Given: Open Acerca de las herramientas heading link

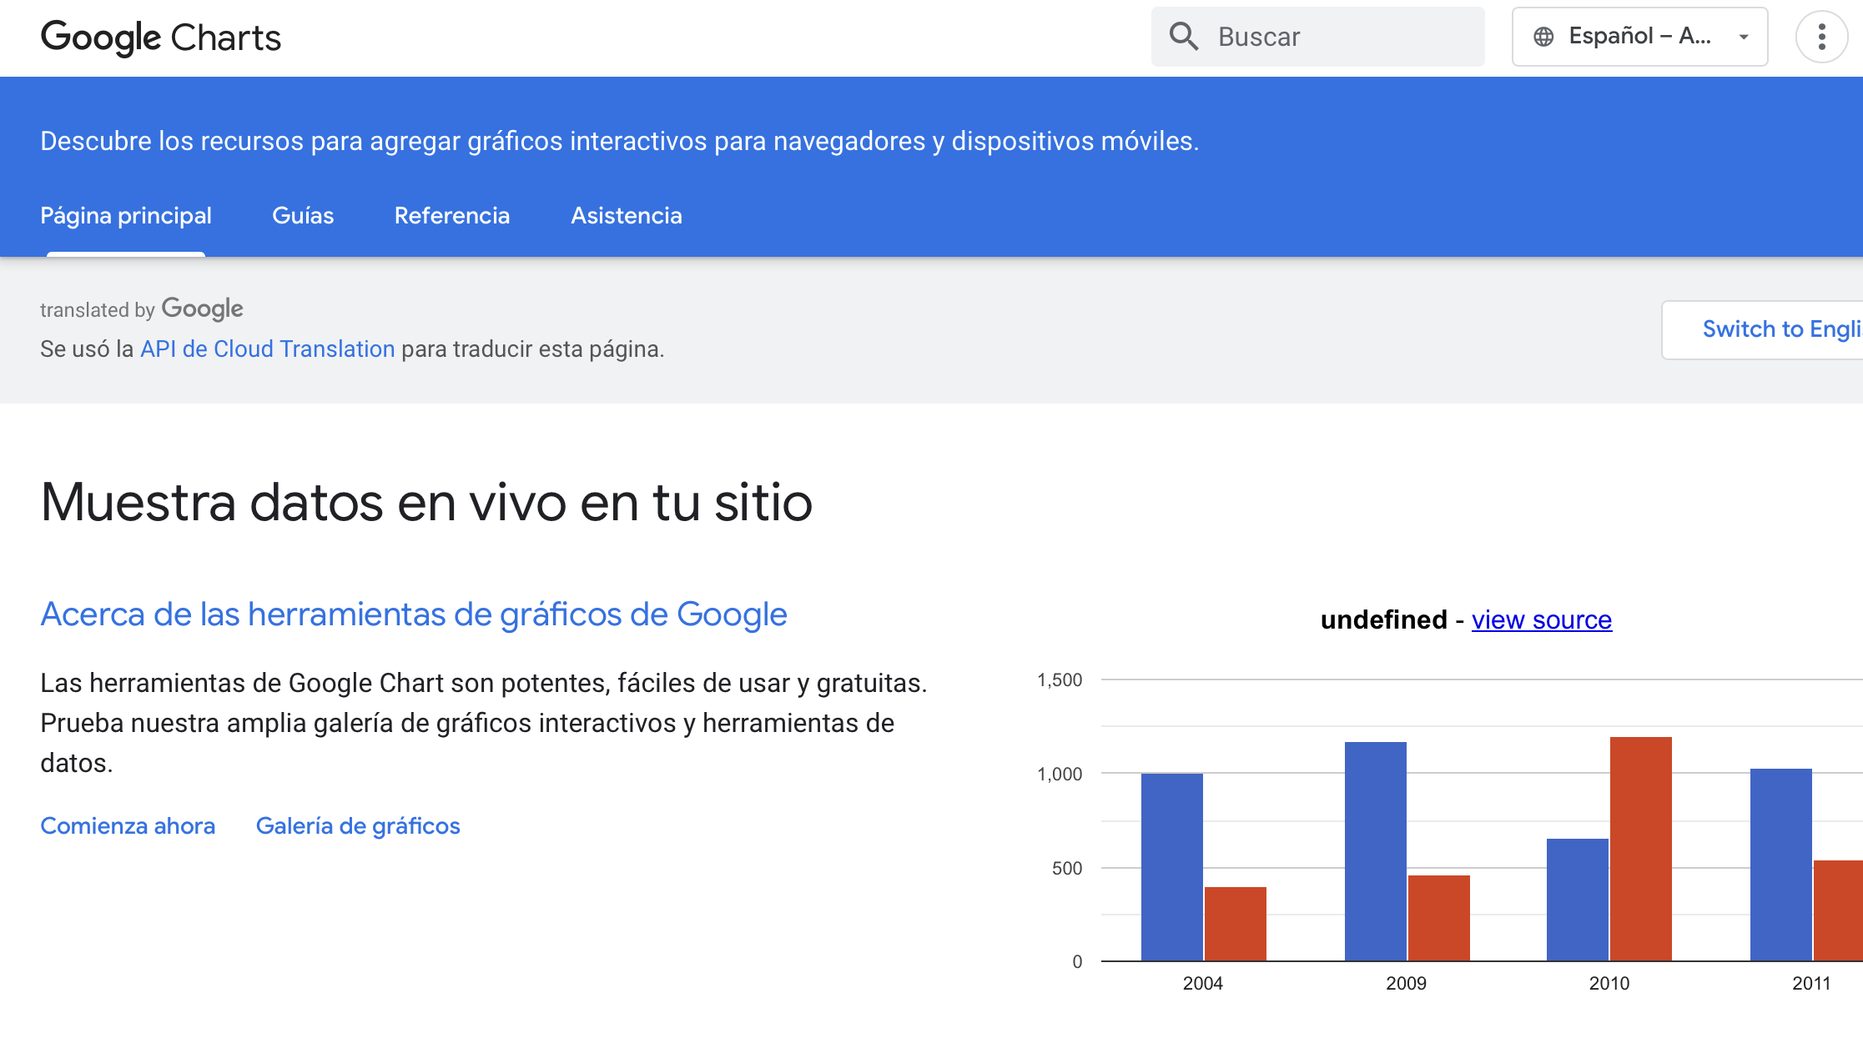Looking at the screenshot, I should [x=413, y=614].
